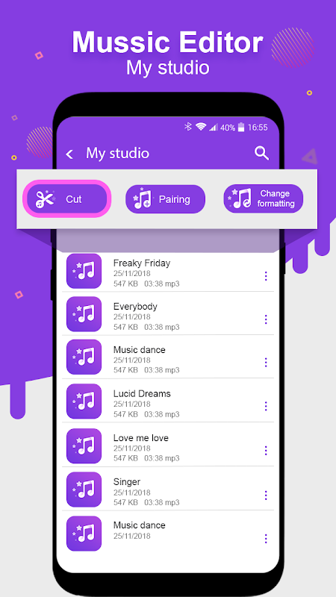
Task: Choose the Pairing music merge button
Action: click(x=165, y=199)
